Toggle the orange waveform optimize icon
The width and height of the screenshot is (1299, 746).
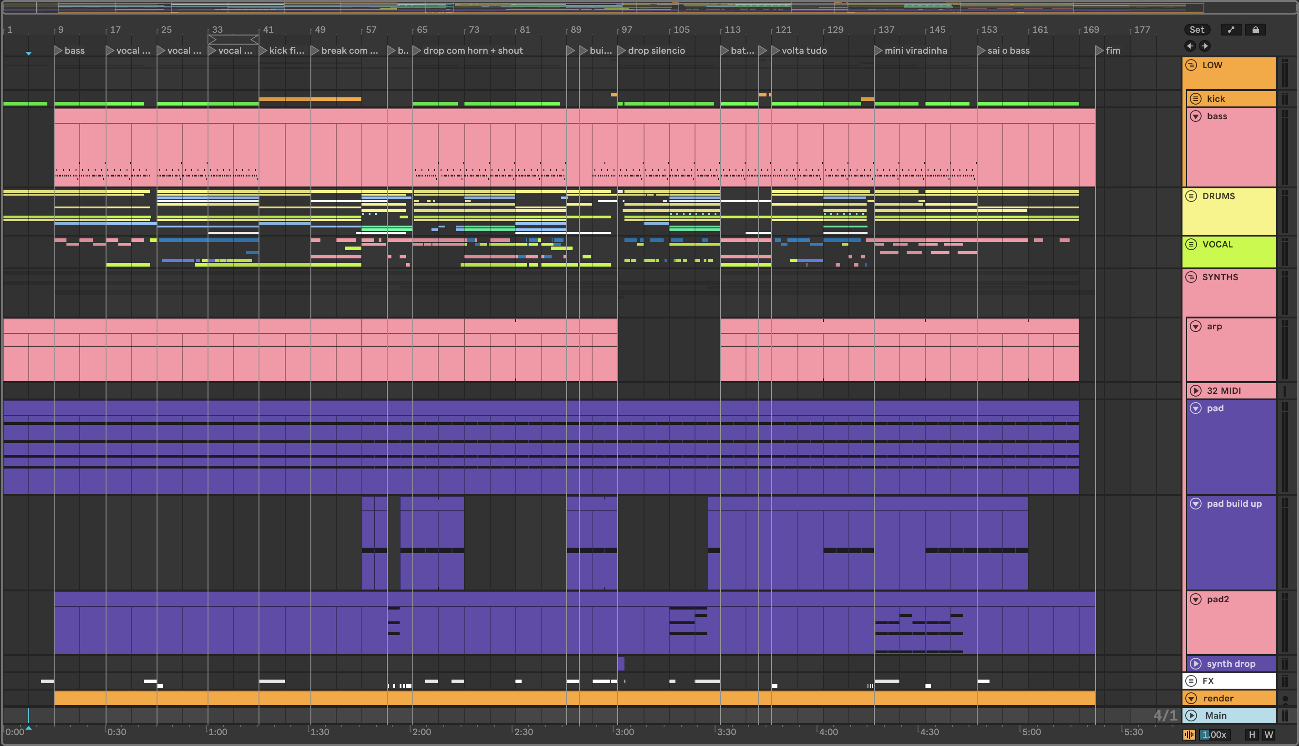pos(1189,734)
